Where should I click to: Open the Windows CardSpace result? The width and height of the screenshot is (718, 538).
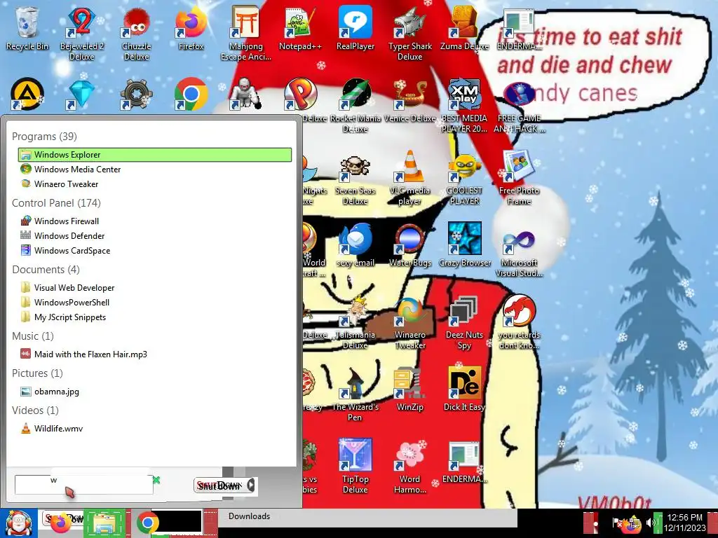155,250
